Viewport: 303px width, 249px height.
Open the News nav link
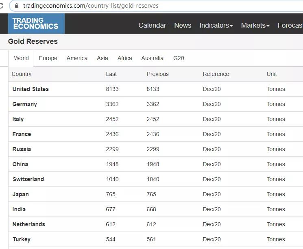pyautogui.click(x=183, y=25)
